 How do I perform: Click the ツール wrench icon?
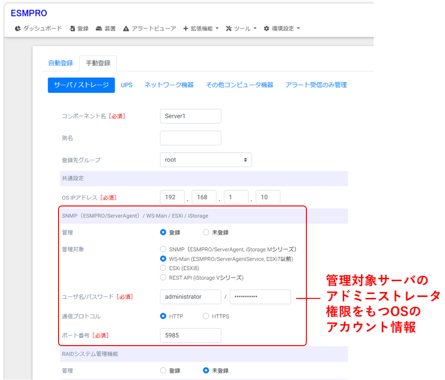(x=229, y=29)
